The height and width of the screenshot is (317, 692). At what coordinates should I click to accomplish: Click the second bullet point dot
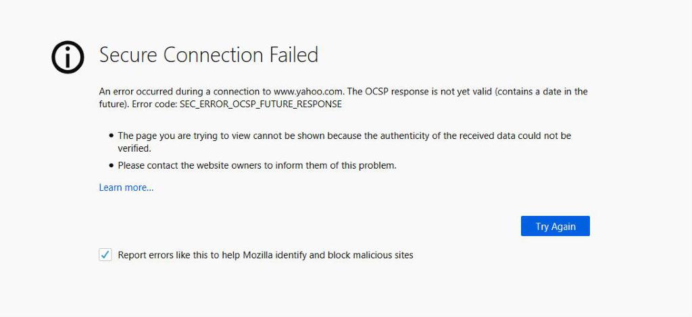pos(111,165)
